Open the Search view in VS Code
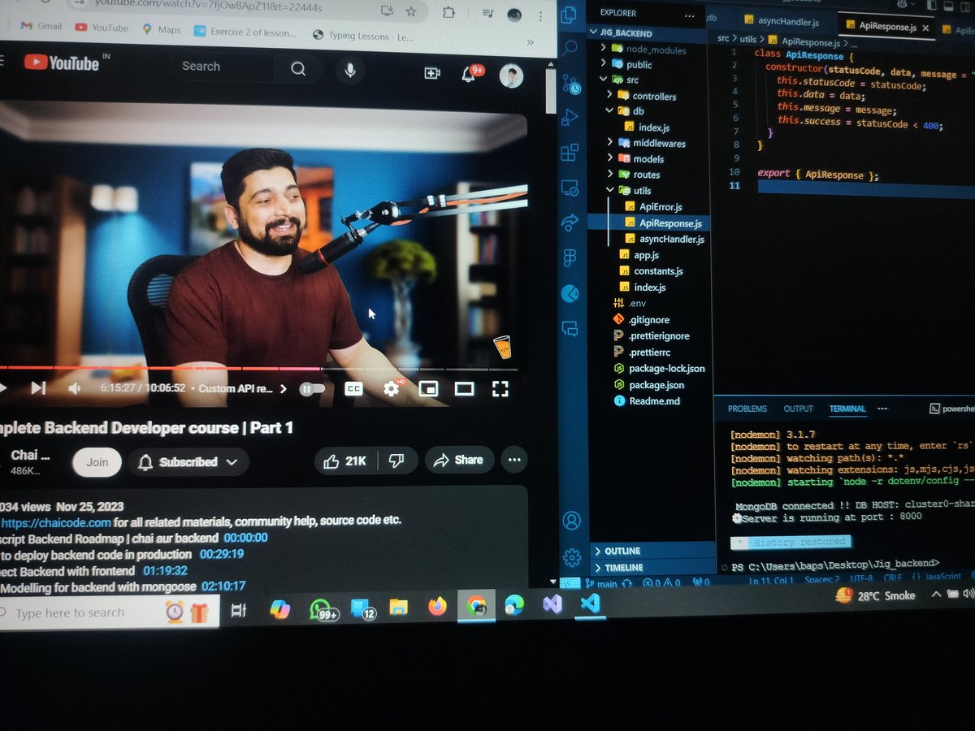The image size is (975, 731). coord(570,49)
